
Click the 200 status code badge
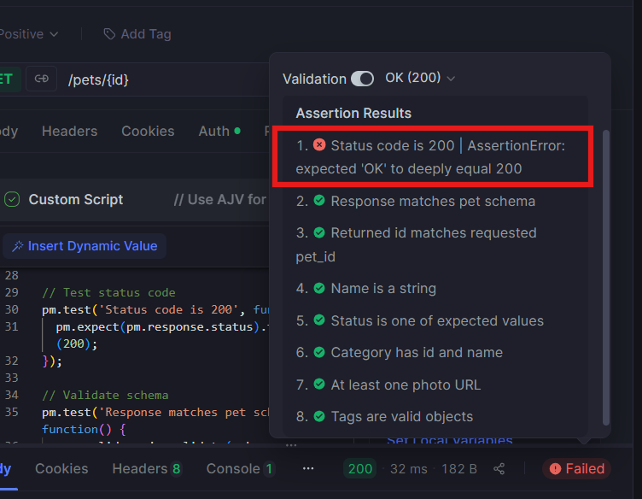pos(360,469)
